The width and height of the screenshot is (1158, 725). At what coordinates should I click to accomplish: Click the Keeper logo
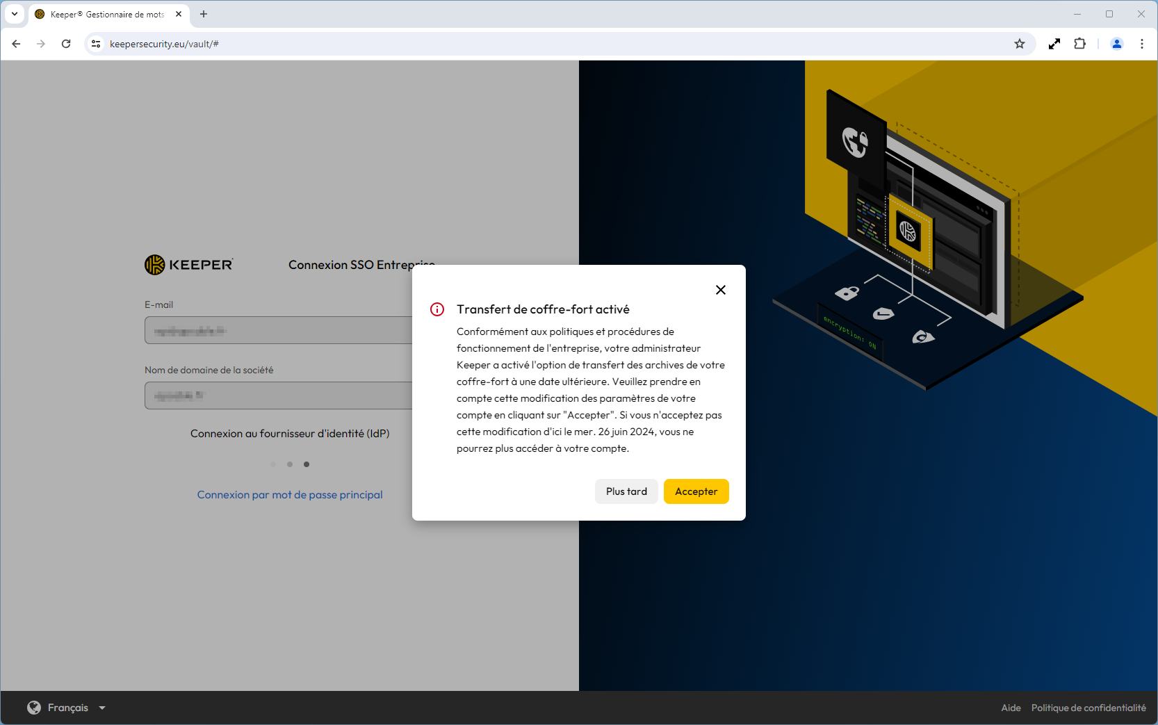pos(189,265)
